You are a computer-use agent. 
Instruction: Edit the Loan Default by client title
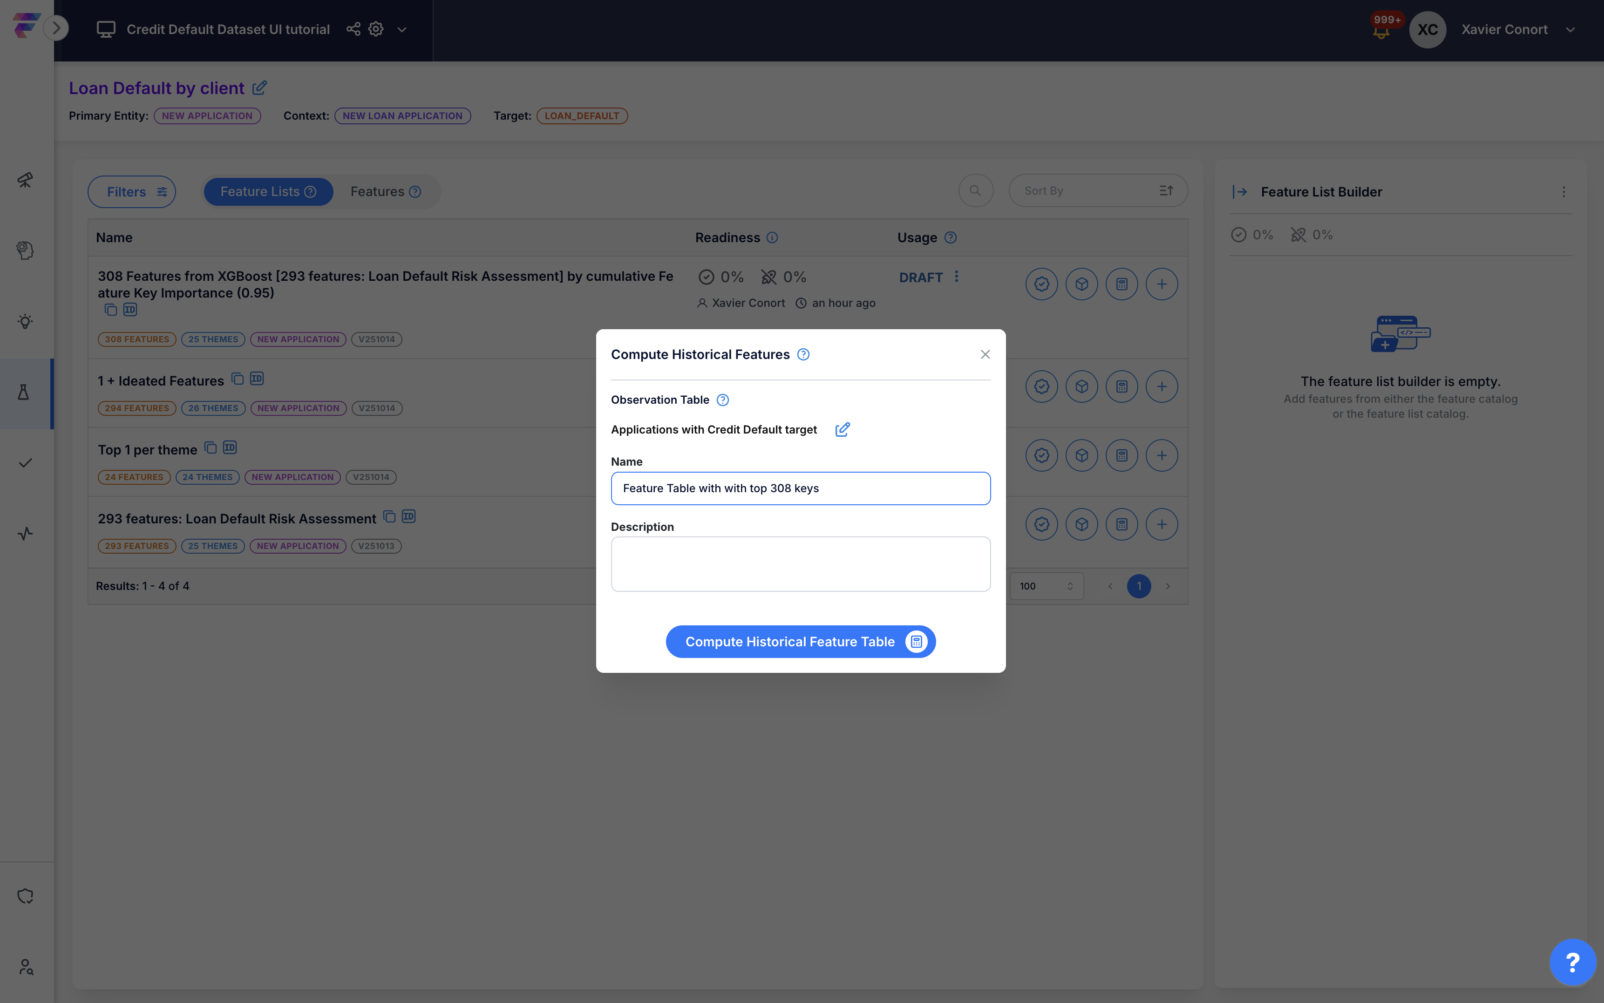click(260, 88)
